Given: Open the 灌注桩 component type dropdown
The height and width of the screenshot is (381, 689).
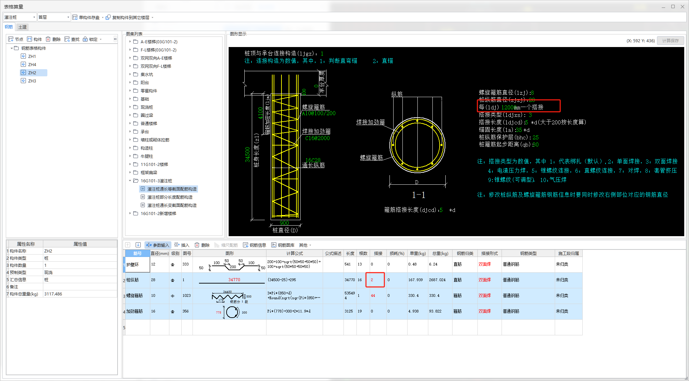Looking at the screenshot, I should coord(34,17).
